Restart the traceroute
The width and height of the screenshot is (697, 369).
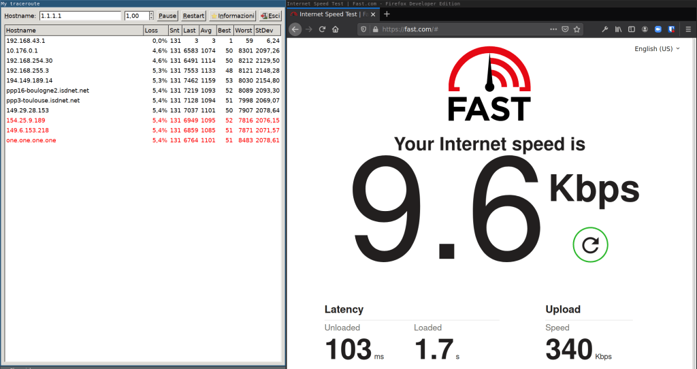[x=194, y=16]
